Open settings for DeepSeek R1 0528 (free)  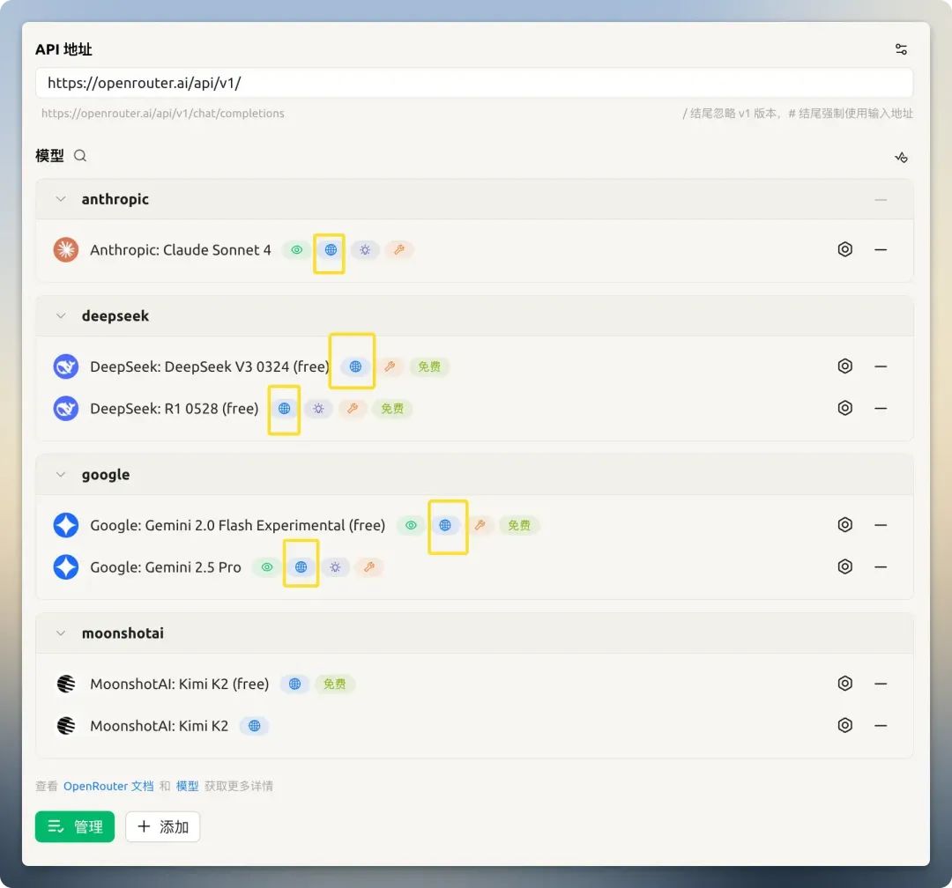click(x=845, y=408)
